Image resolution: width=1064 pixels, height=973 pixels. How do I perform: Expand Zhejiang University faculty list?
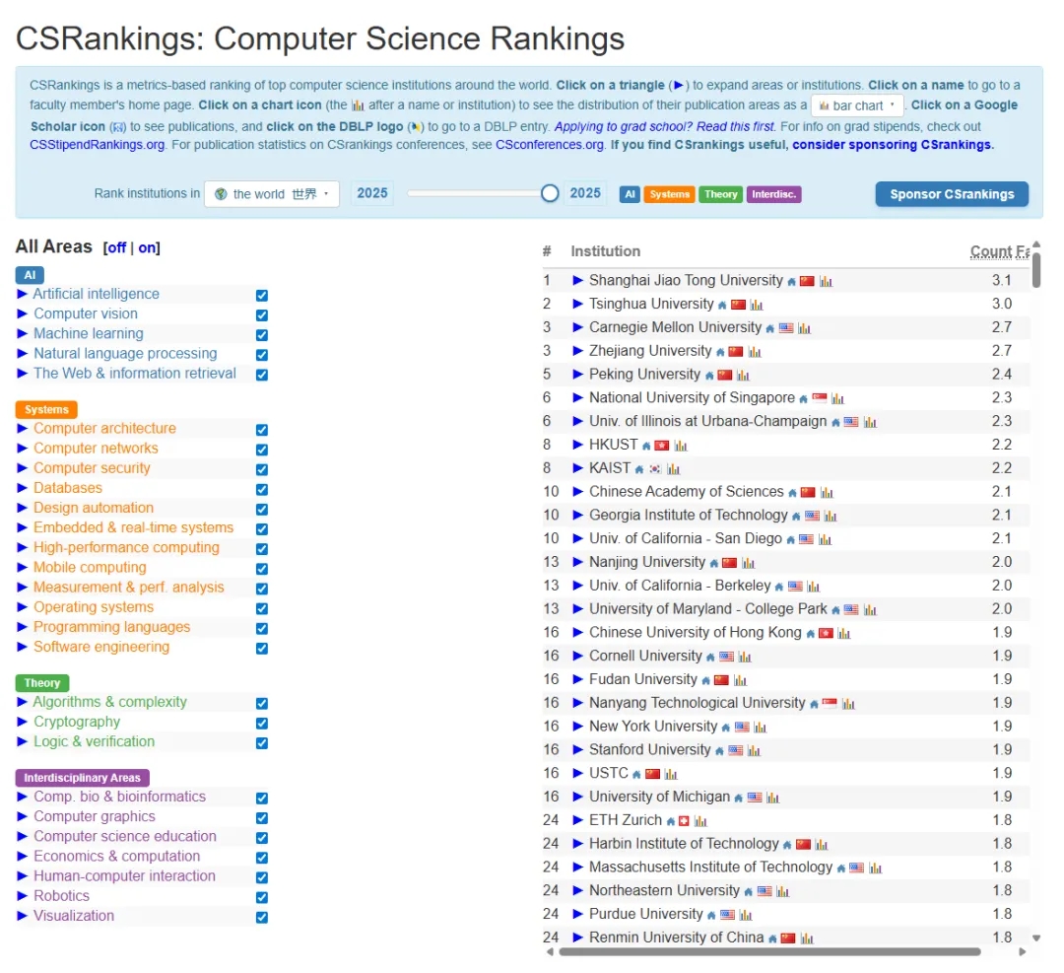[578, 351]
